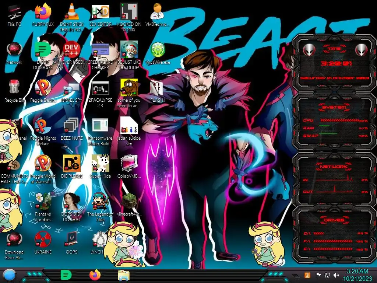Click the CPU usage bar in the widget
377x283 pixels.
point(339,120)
